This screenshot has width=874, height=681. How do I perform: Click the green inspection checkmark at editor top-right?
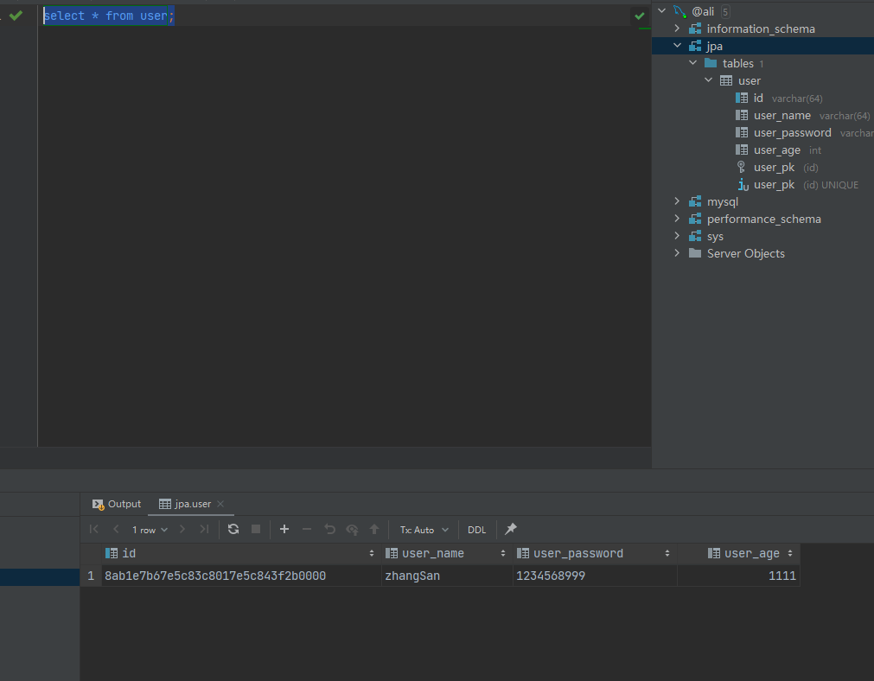[x=640, y=16]
